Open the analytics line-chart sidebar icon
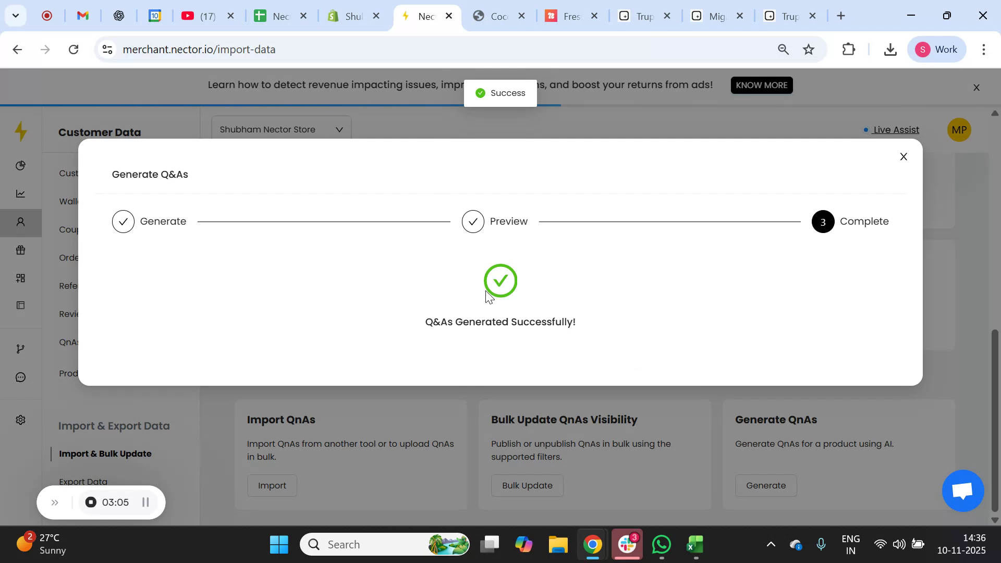 coord(21,193)
